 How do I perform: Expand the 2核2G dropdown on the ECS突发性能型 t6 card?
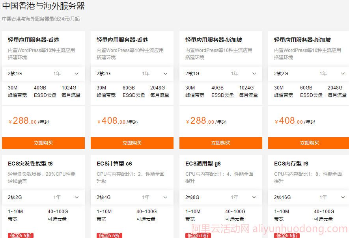click(x=43, y=197)
